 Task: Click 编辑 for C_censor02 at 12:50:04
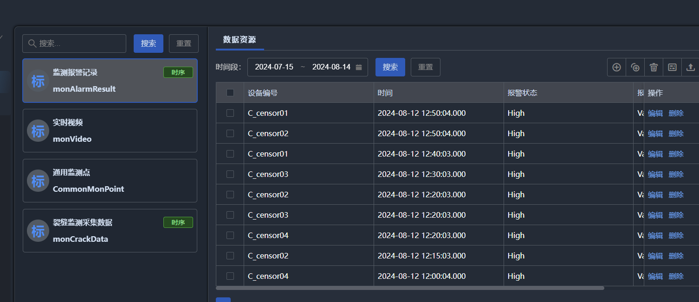(x=655, y=133)
